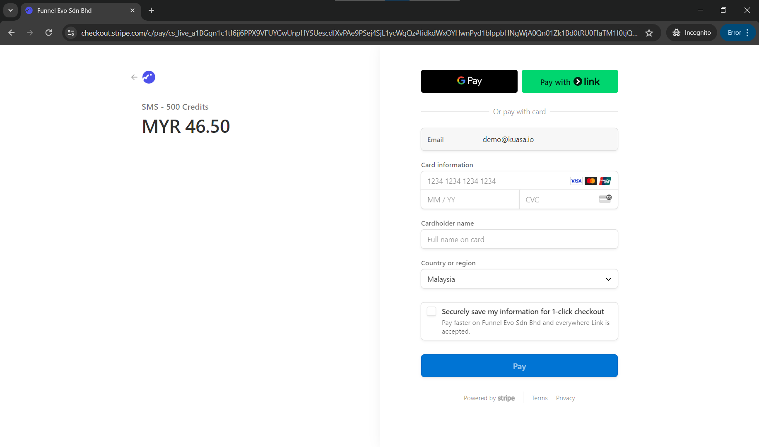Pay using the Google Pay button
The height and width of the screenshot is (447, 759).
click(x=469, y=81)
